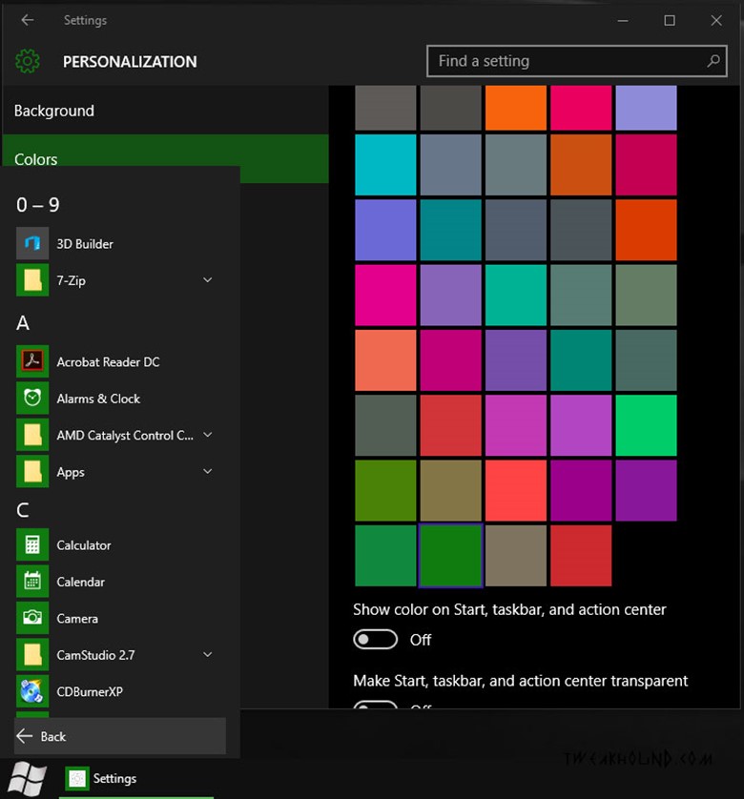This screenshot has width=744, height=799.
Task: Toggle Show color on Start, taskbar switch
Action: [375, 640]
